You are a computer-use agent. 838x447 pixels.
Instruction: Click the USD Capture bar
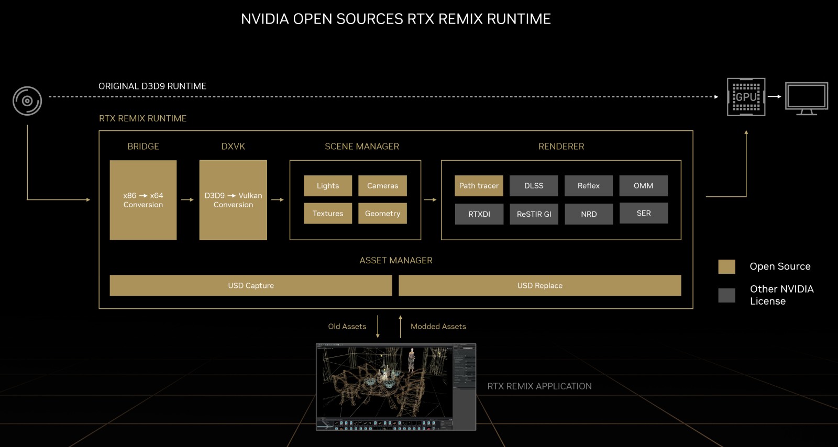[x=251, y=285]
